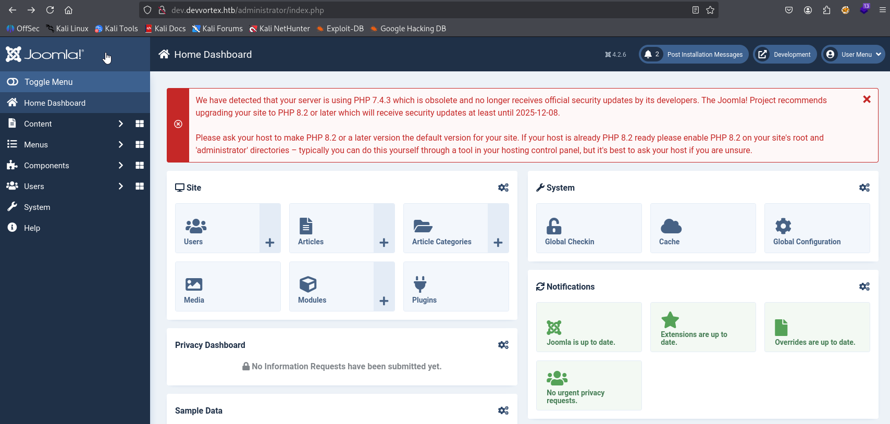Add a new article category
This screenshot has height=424, width=890.
[x=498, y=228]
